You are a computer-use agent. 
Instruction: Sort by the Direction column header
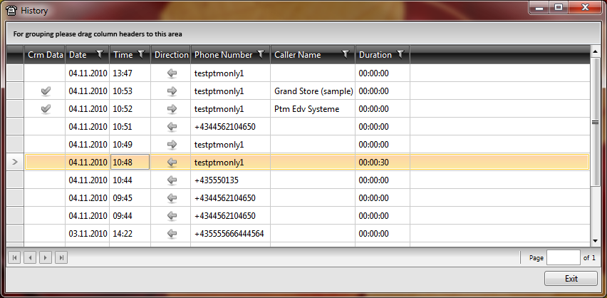(171, 55)
